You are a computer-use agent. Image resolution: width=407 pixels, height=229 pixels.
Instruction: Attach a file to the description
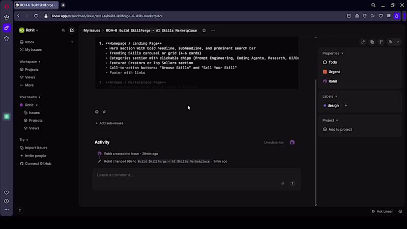pos(104,112)
